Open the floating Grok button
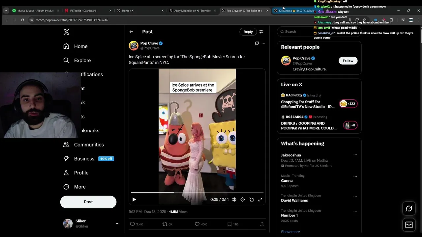The image size is (422, 237). coord(409,208)
